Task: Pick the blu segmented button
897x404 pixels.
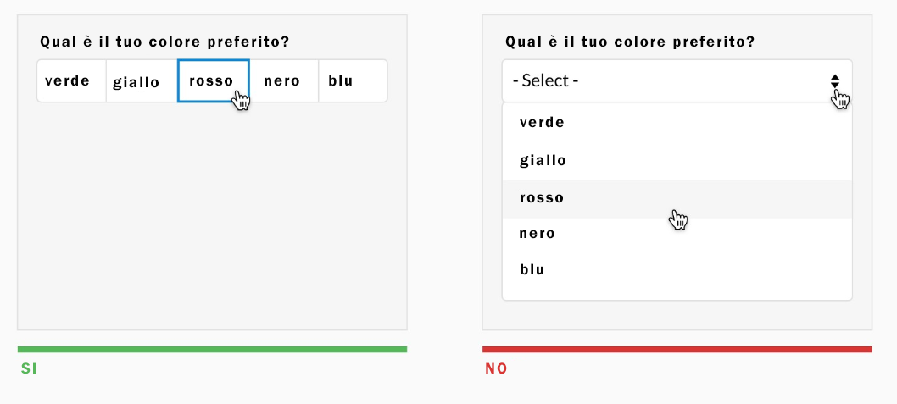Action: coord(353,80)
